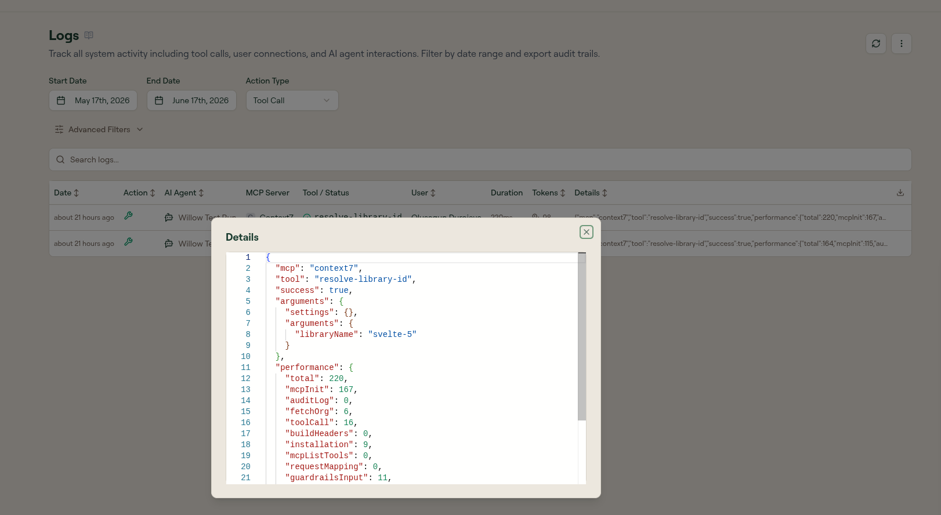
Task: Click line number 10 in the gutter
Action: pyautogui.click(x=245, y=356)
